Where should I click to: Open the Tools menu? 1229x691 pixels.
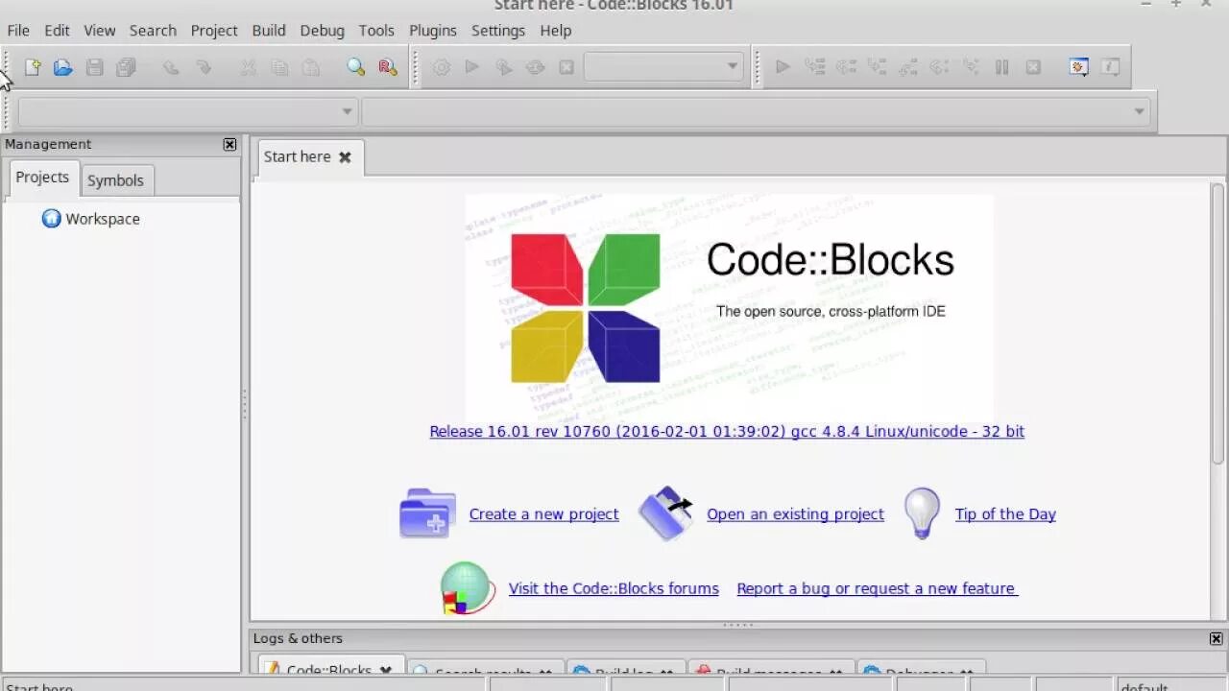(x=376, y=31)
